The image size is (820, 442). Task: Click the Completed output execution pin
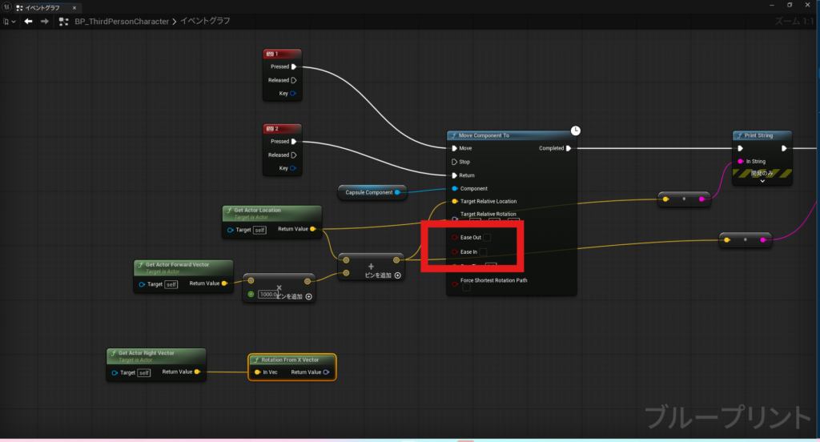click(x=569, y=148)
